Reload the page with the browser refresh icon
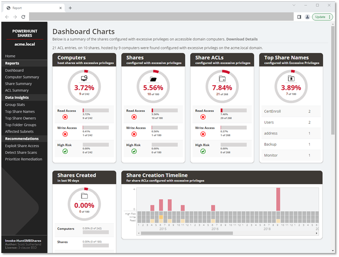This screenshot has width=339, height=257. [x=23, y=17]
